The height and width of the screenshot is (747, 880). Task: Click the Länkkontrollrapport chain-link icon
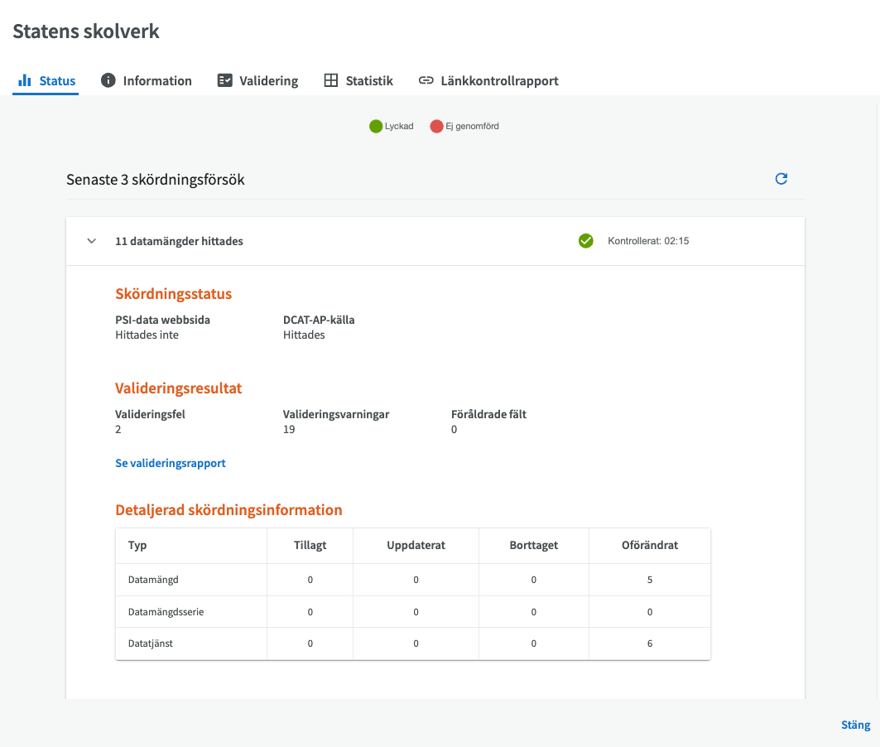click(426, 80)
